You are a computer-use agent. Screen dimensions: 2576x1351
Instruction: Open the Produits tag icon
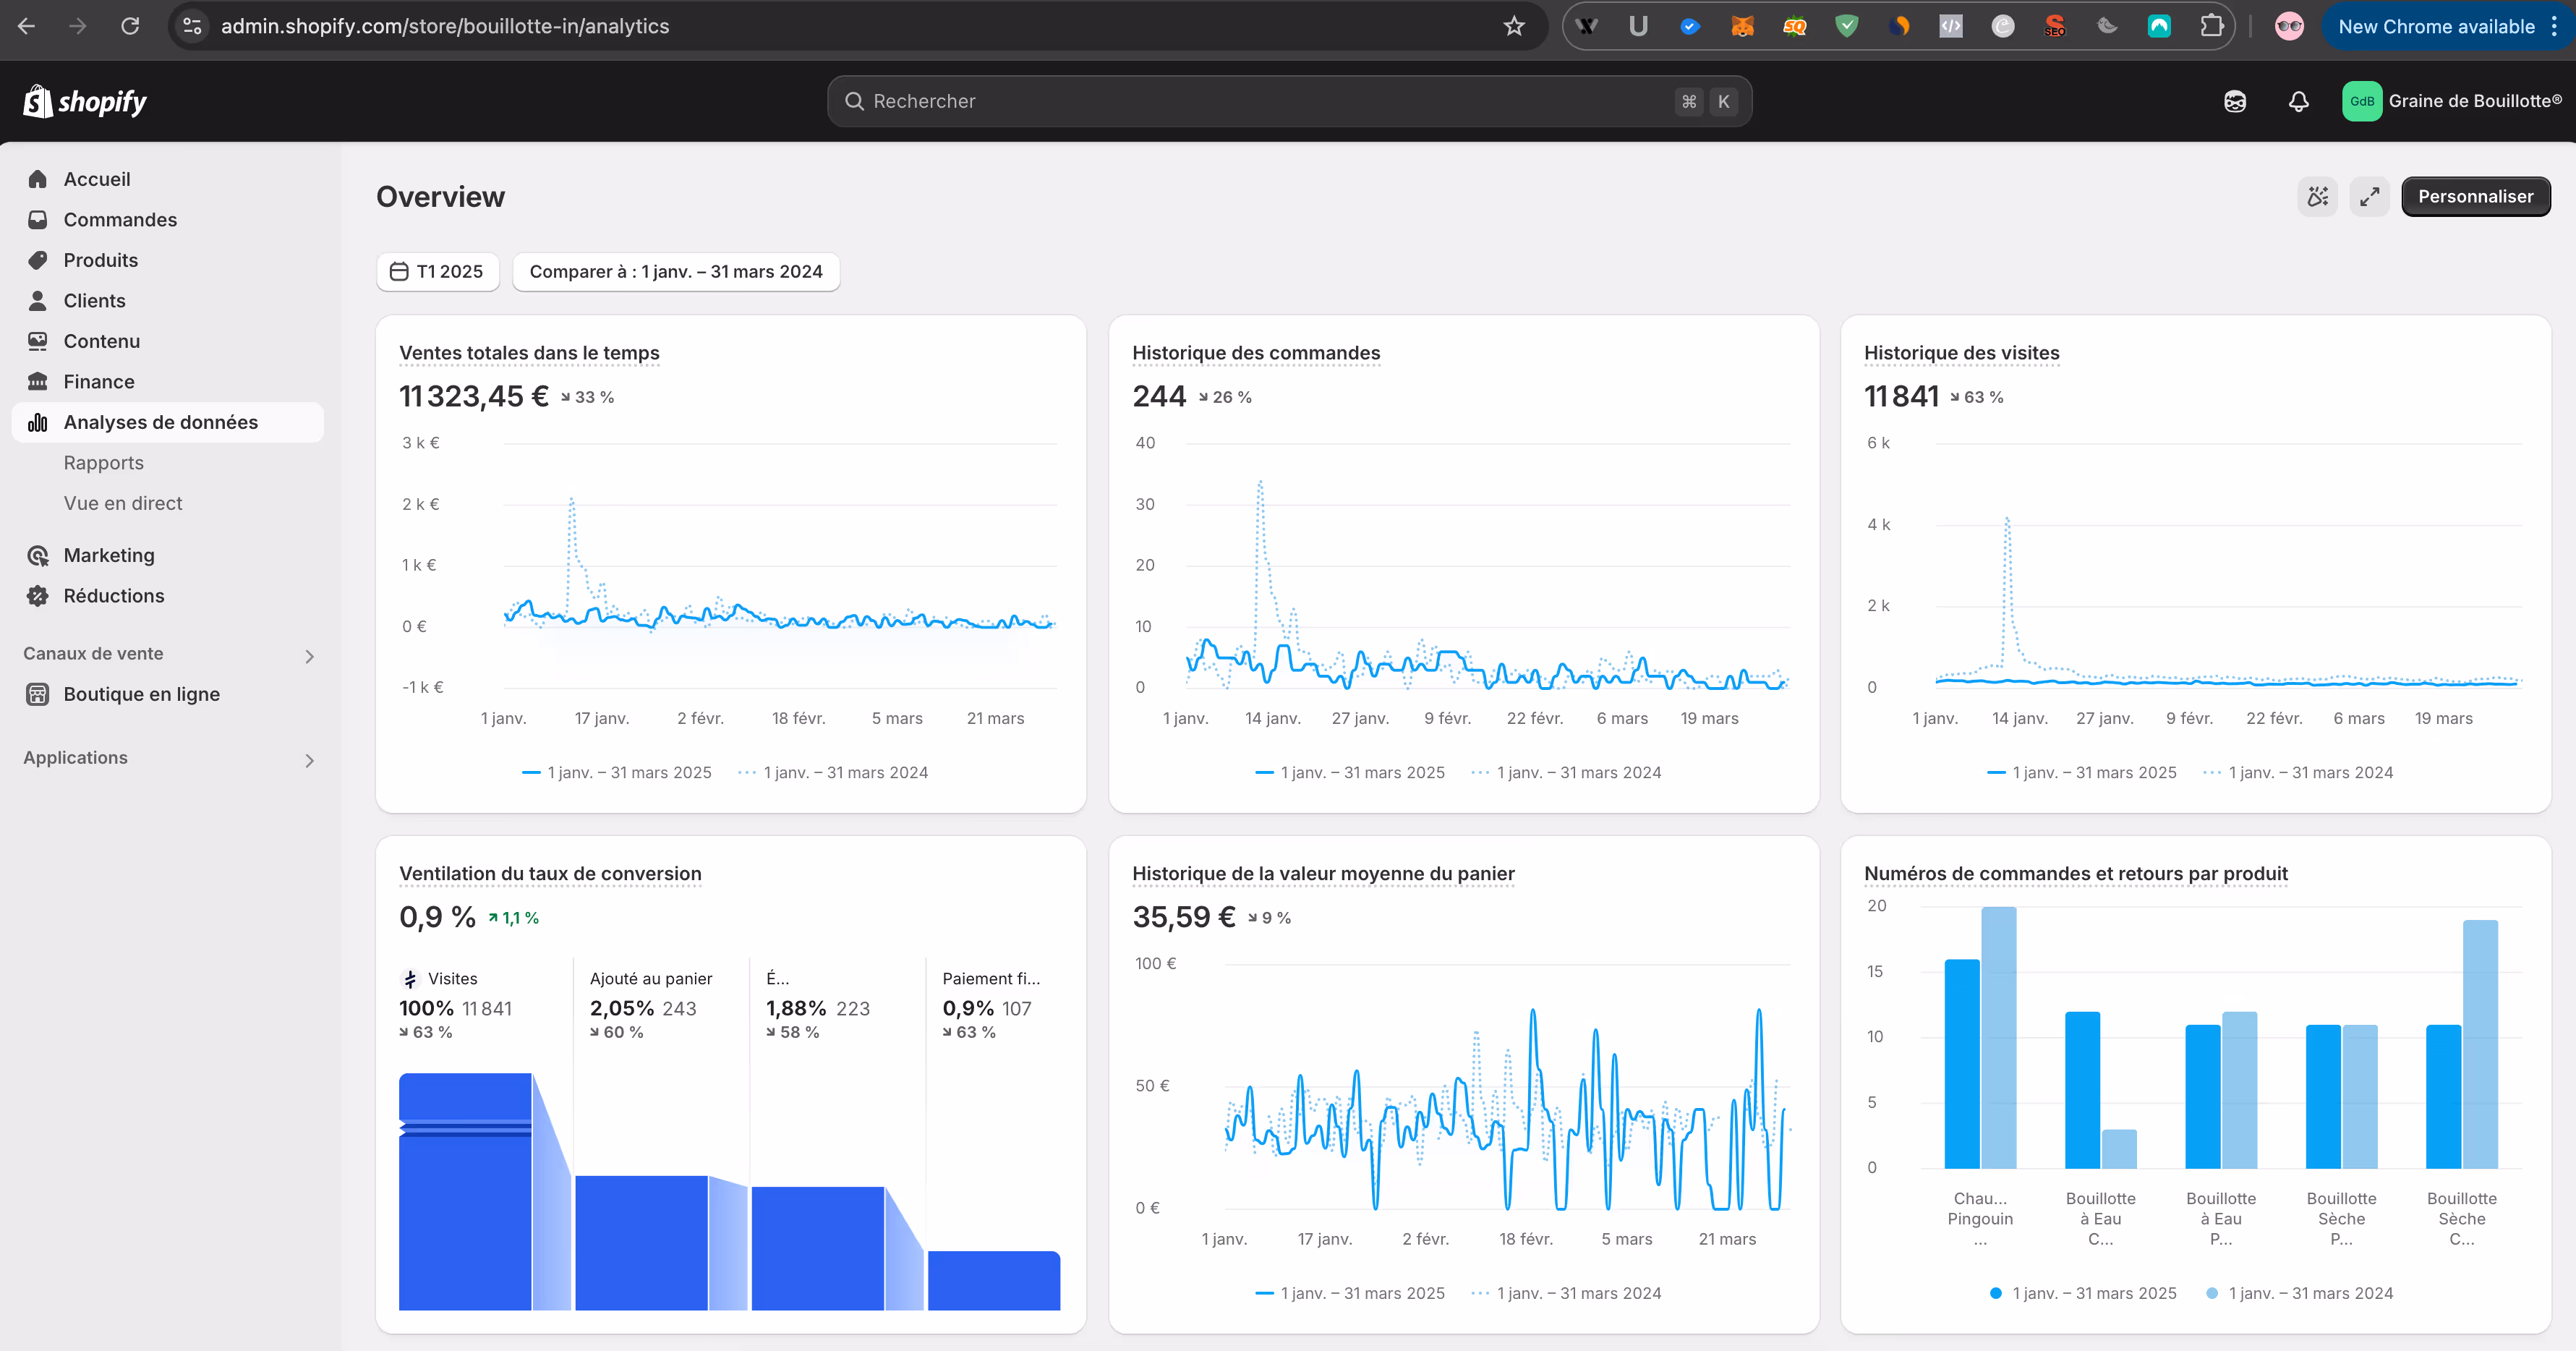(x=38, y=260)
